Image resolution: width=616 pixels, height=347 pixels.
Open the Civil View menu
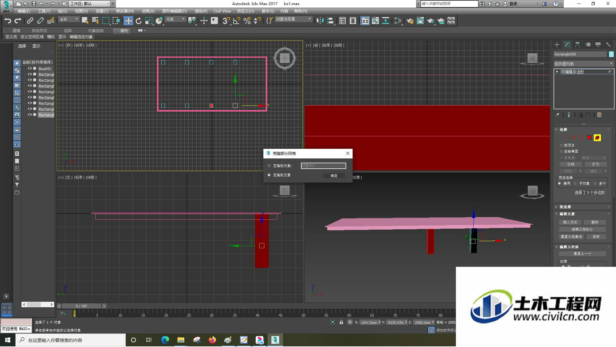point(222,11)
